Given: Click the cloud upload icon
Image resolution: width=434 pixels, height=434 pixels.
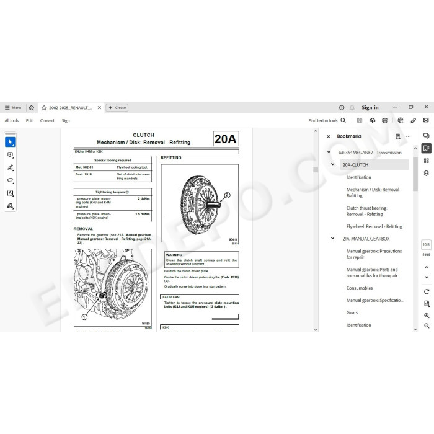Looking at the screenshot, I should [x=372, y=120].
